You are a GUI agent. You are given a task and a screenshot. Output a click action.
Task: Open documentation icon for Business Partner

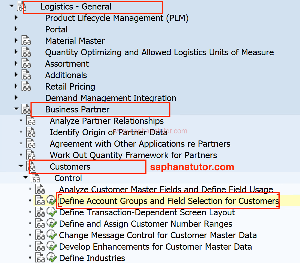[26, 109]
